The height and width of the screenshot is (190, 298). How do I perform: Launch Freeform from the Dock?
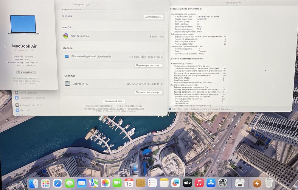click(x=176, y=183)
